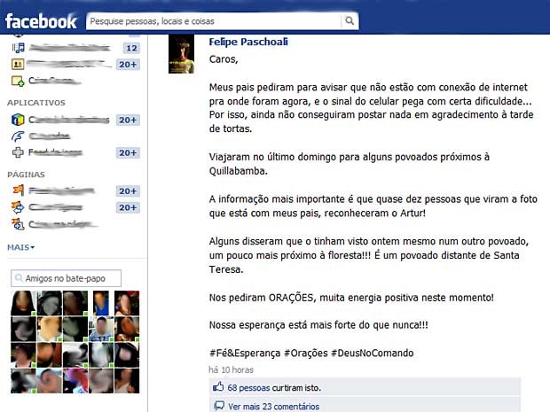550x412 pixels.
Task: Click the #Orações hashtag
Action: point(305,353)
